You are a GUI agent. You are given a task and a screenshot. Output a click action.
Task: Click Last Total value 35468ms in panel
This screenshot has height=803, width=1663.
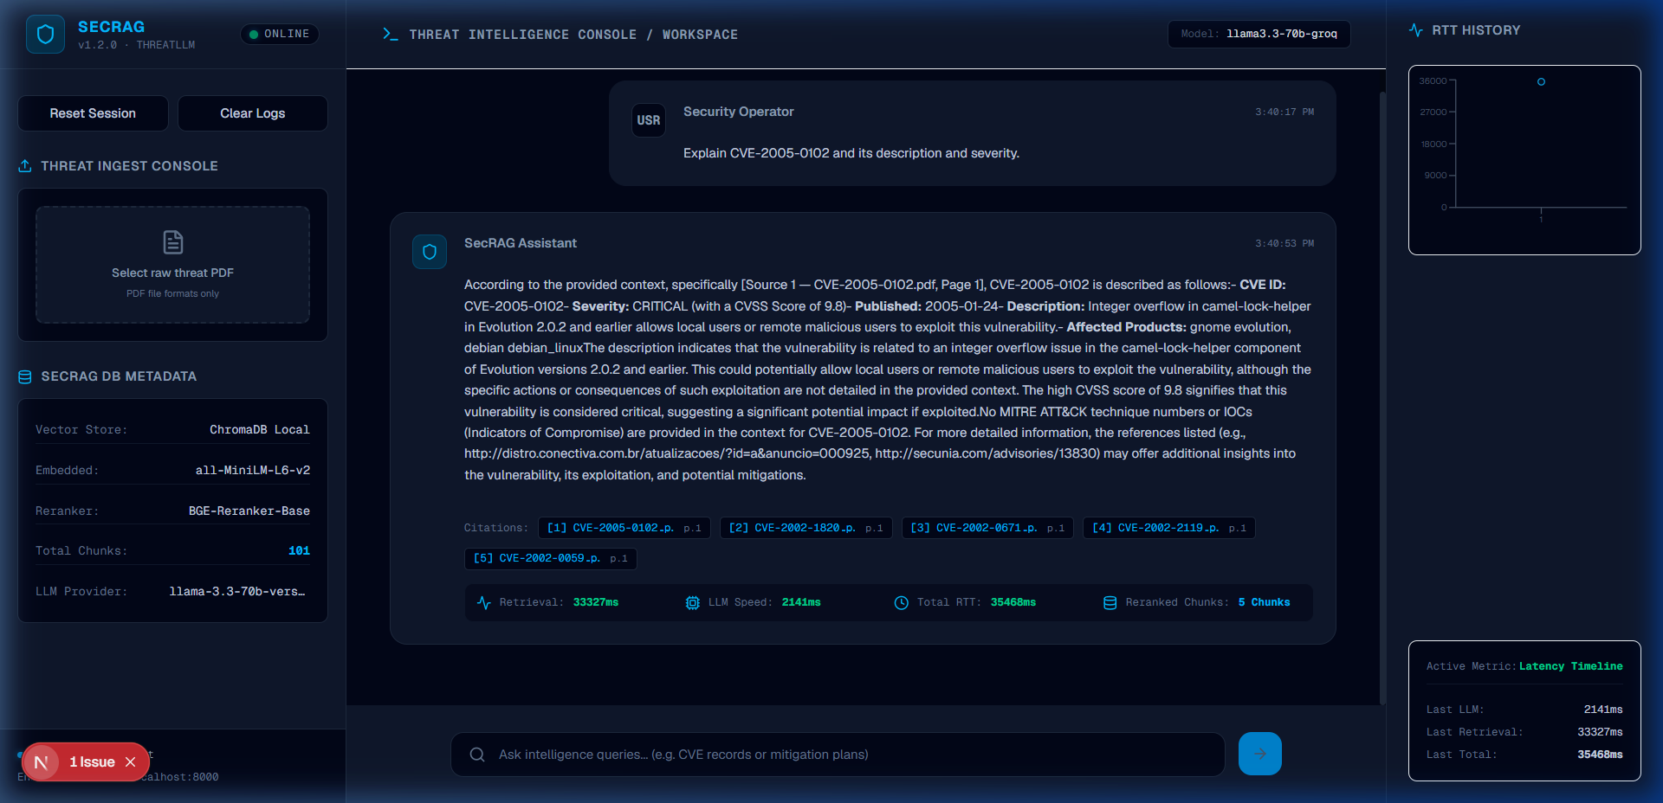(x=1600, y=755)
